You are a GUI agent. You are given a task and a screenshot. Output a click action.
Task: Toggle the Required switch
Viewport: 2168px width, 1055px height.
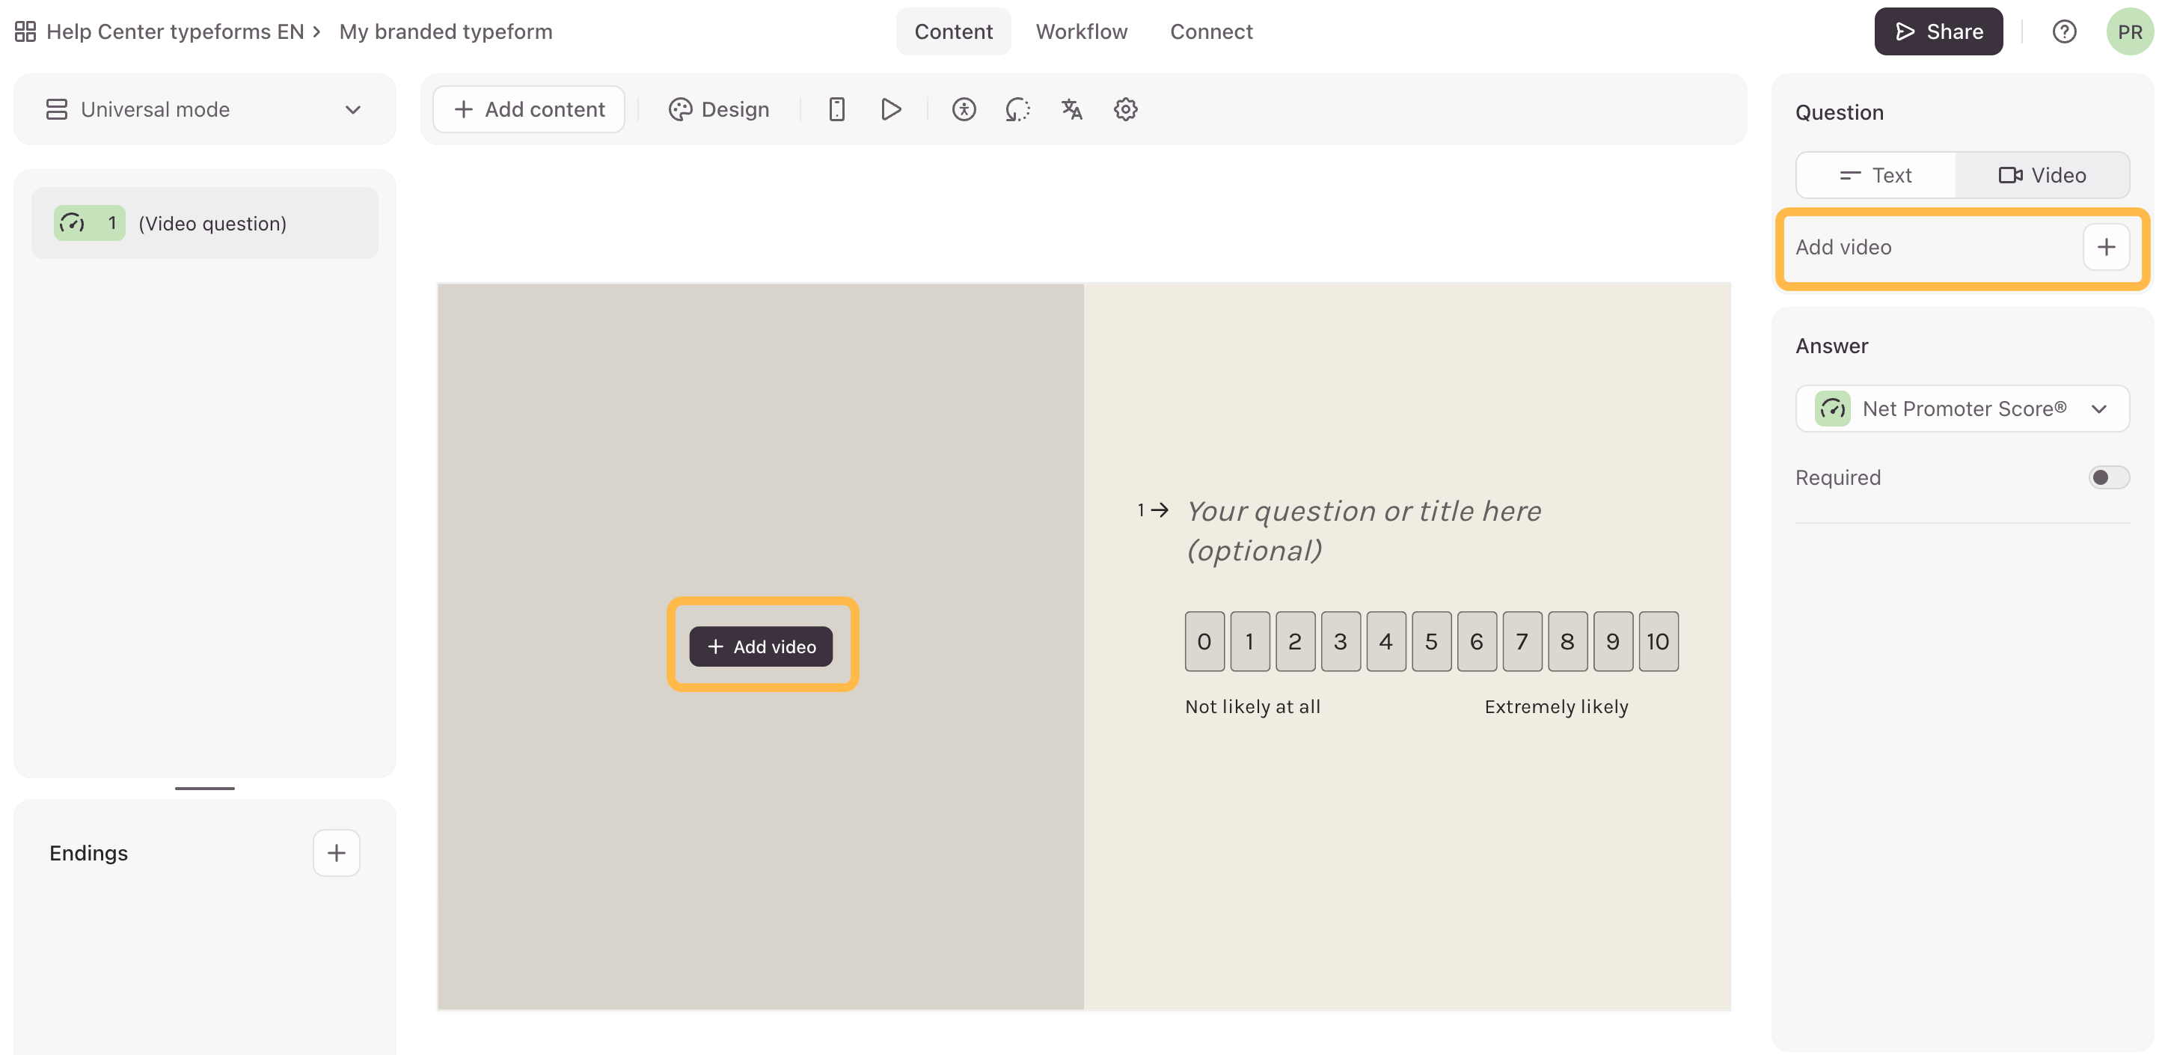click(x=2108, y=477)
